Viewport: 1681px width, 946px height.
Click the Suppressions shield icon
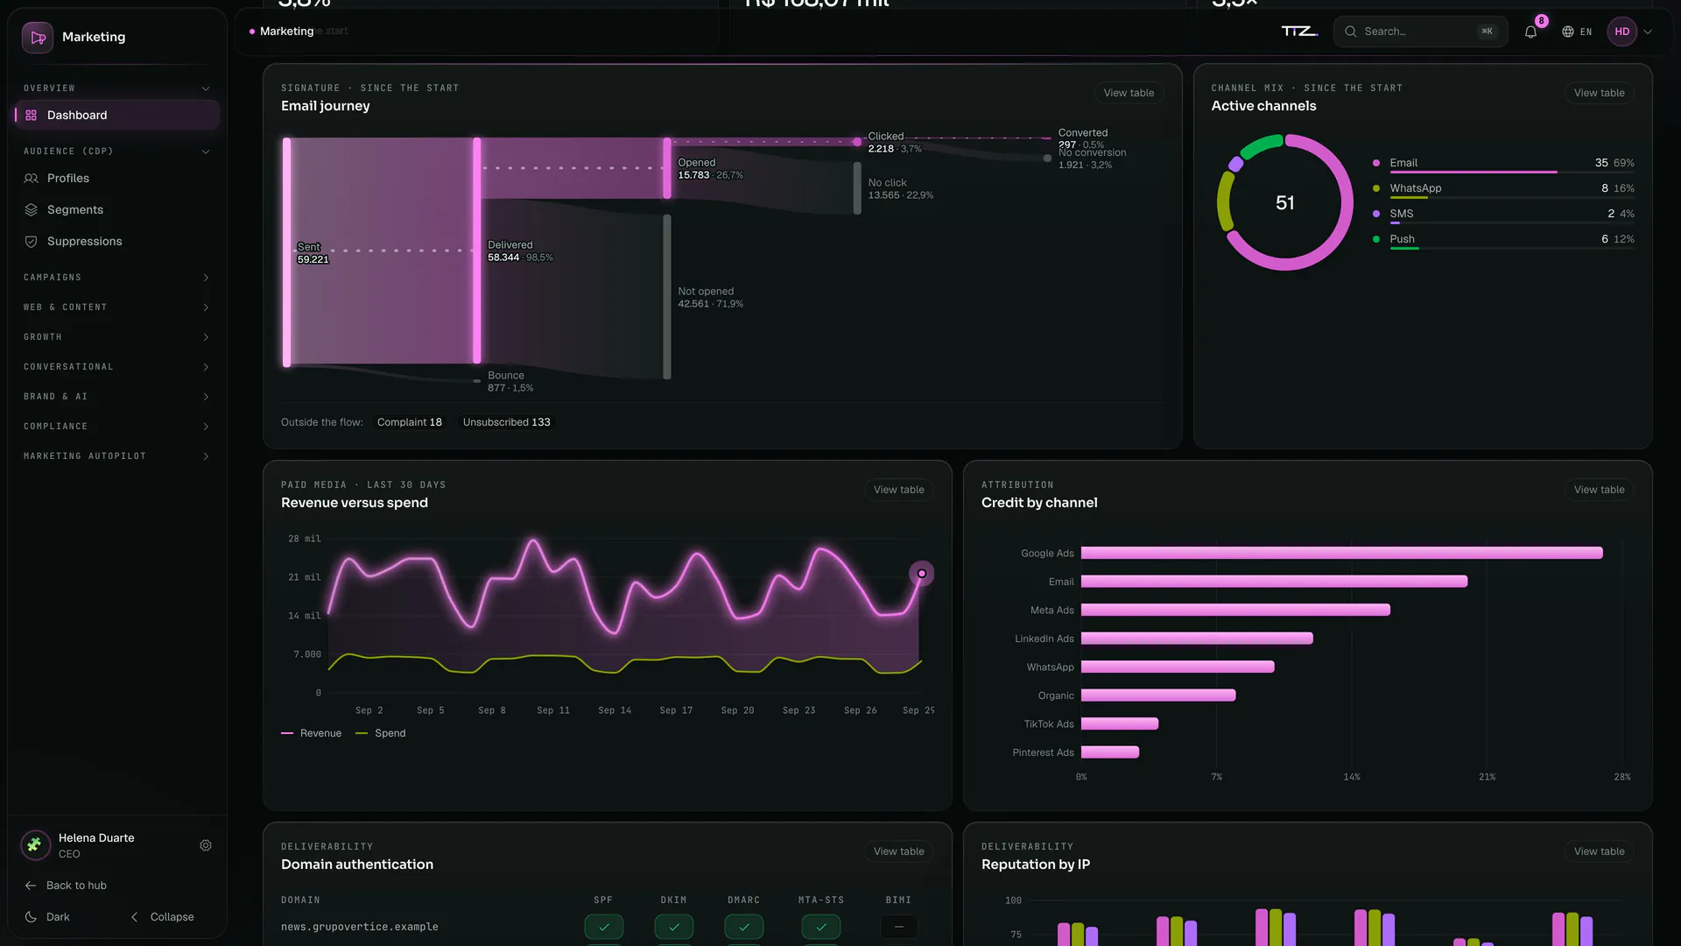(32, 242)
